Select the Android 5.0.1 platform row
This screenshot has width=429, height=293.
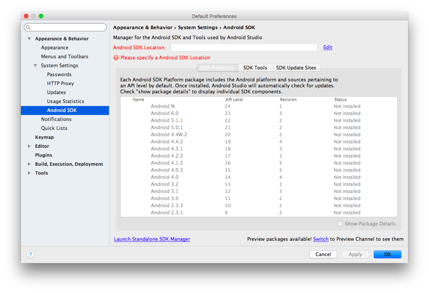coord(259,127)
